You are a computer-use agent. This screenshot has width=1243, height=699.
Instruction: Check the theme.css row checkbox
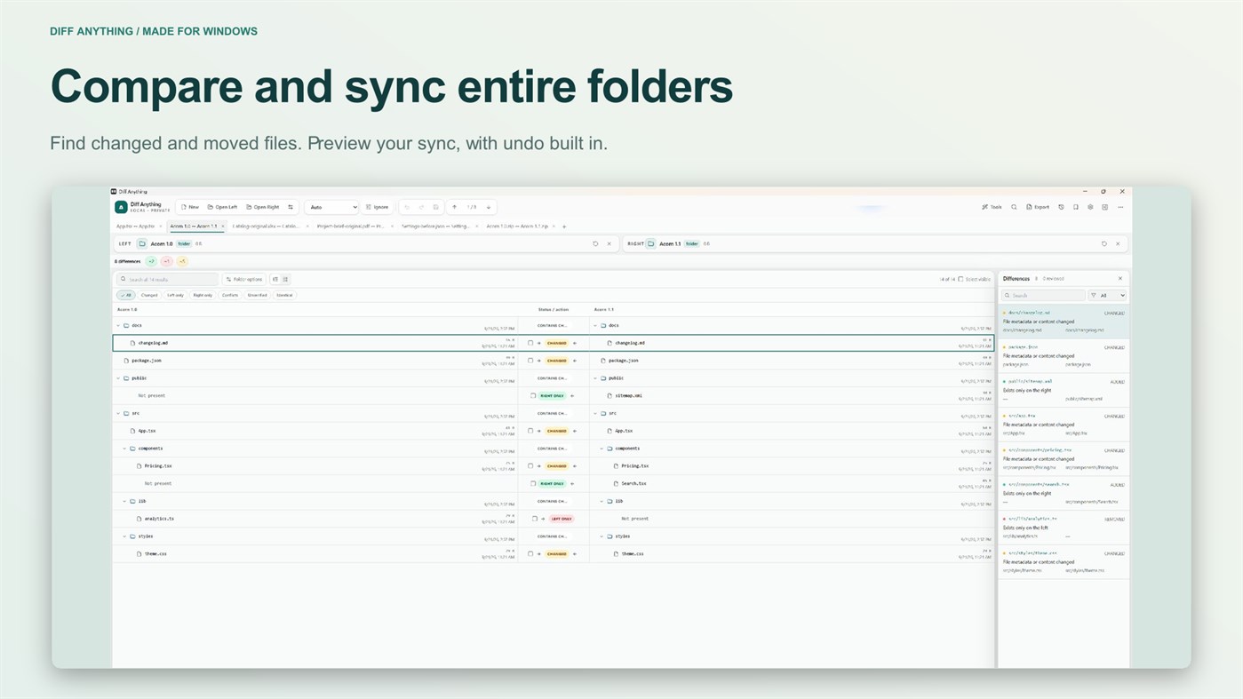pos(530,553)
